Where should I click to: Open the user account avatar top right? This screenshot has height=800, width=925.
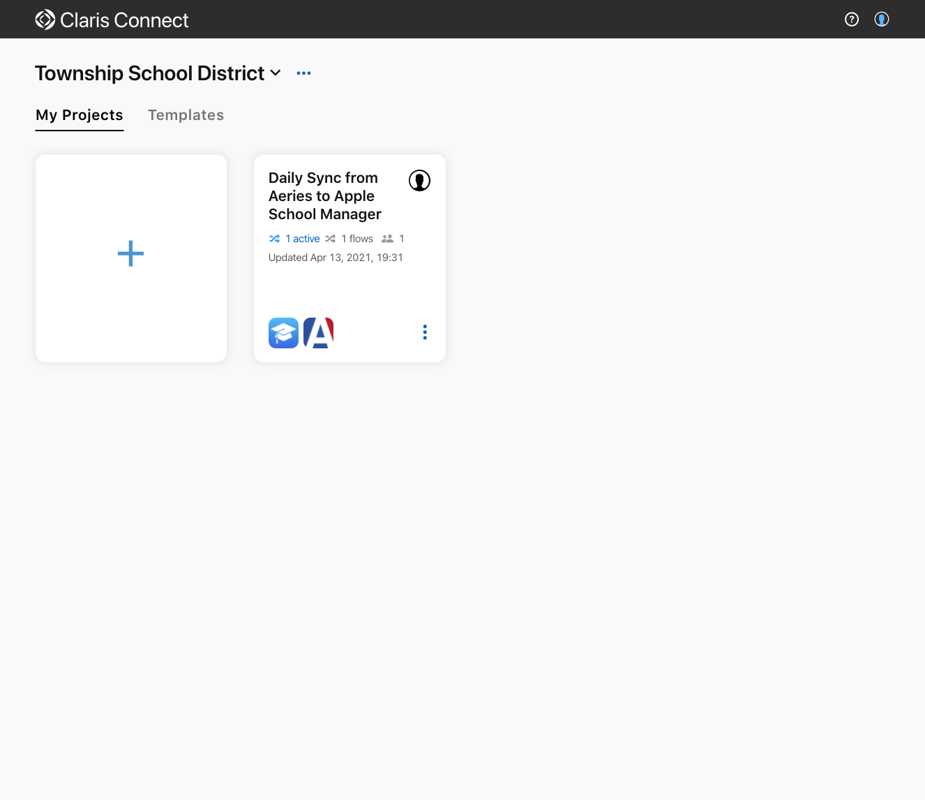881,19
